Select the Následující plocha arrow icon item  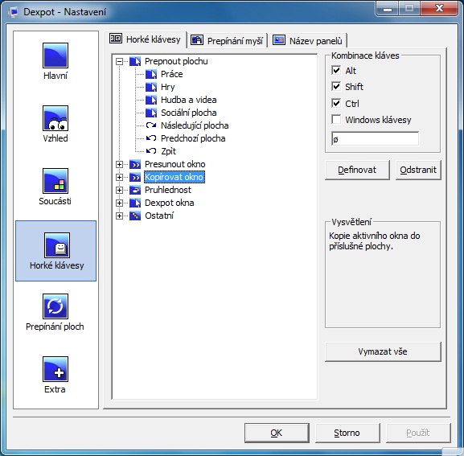tap(151, 125)
